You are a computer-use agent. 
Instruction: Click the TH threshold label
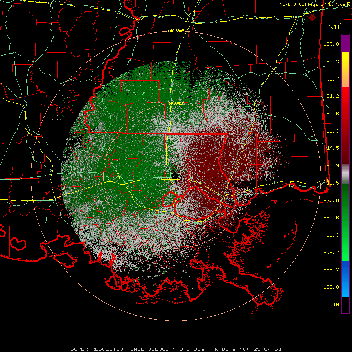pos(336,305)
